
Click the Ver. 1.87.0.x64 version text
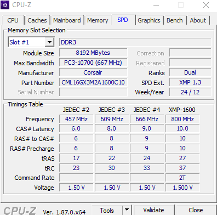[x=64, y=212]
